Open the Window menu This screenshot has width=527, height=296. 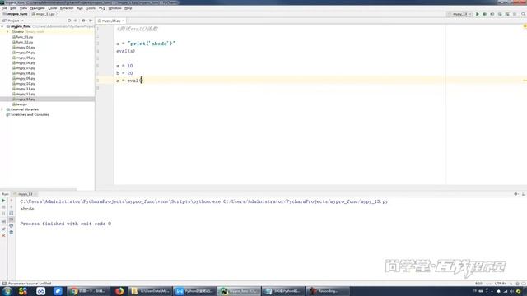(x=114, y=8)
